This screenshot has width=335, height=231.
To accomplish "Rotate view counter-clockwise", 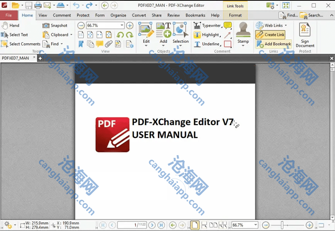I will coord(120,35).
